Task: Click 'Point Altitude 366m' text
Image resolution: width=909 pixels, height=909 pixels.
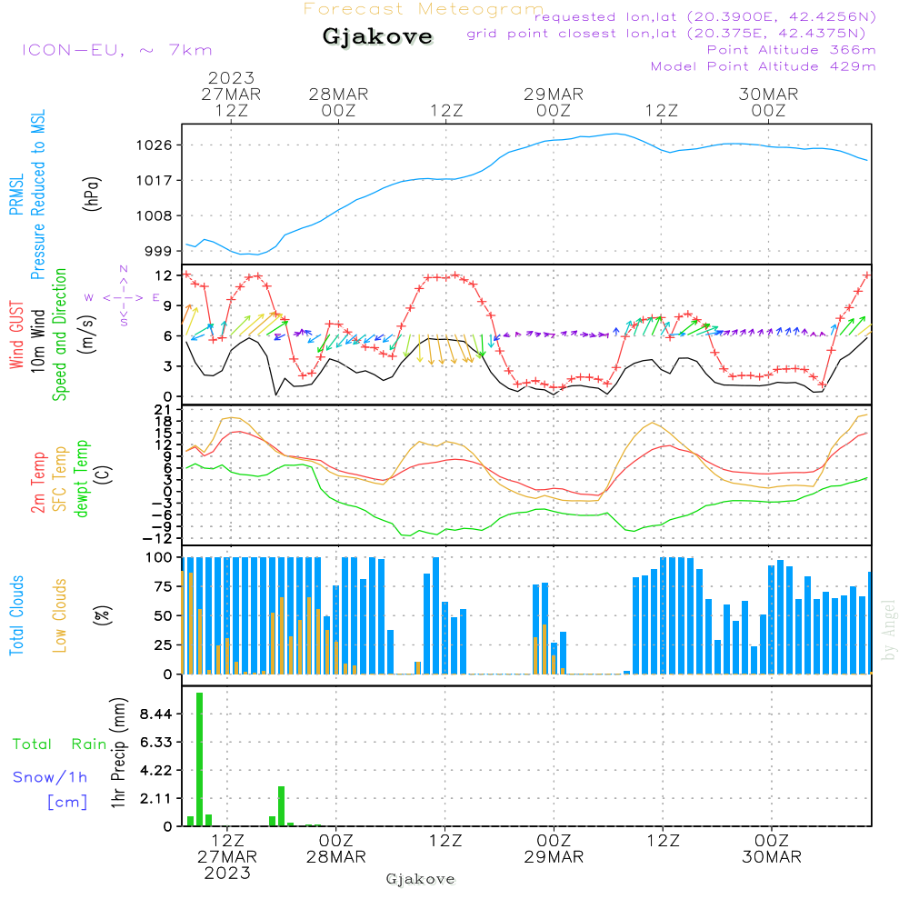Action: [791, 50]
